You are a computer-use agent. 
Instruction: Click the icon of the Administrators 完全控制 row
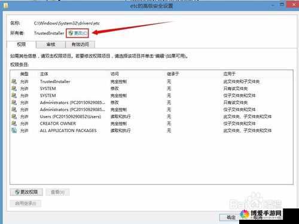[x=14, y=109]
